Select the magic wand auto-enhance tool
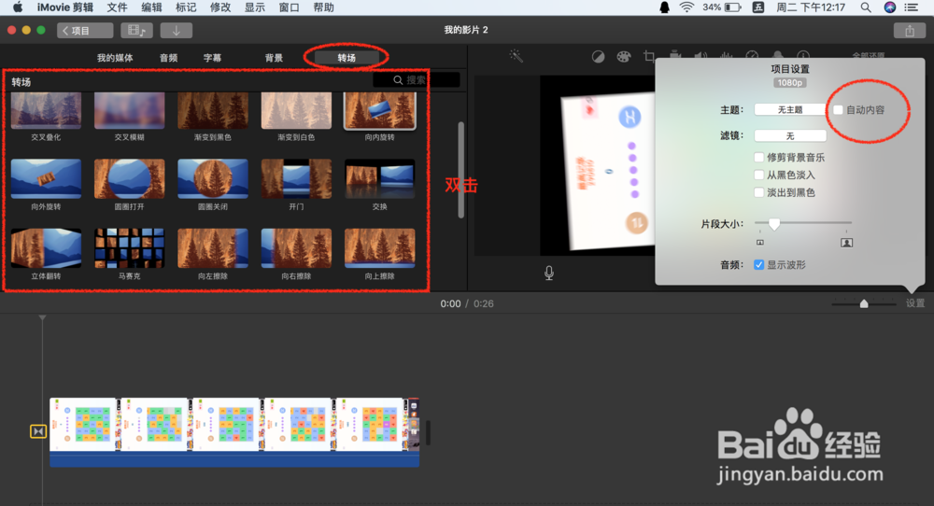This screenshot has height=506, width=934. tap(517, 57)
